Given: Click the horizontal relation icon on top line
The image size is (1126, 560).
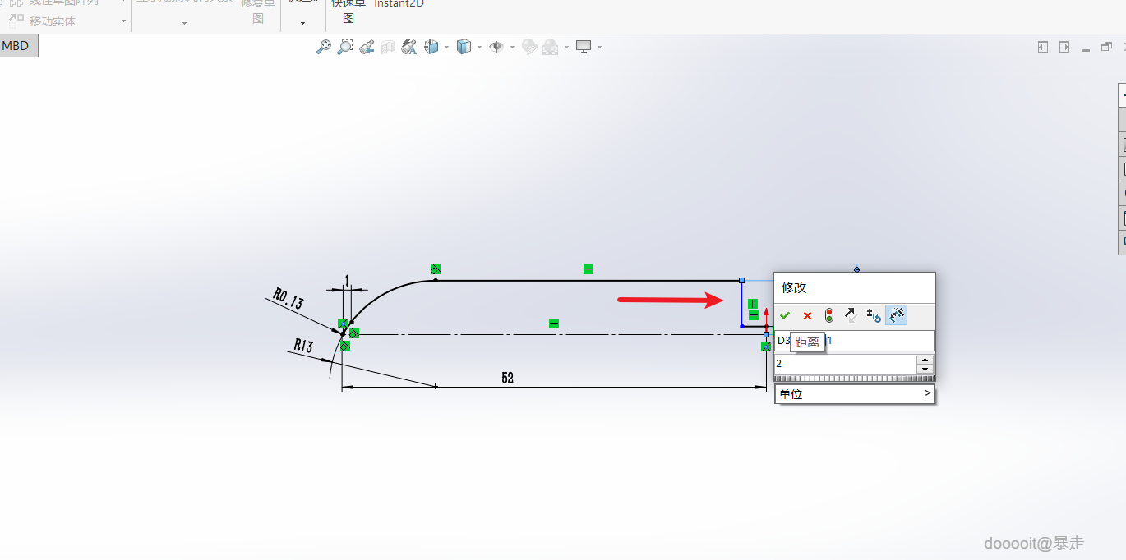Looking at the screenshot, I should click(x=588, y=269).
